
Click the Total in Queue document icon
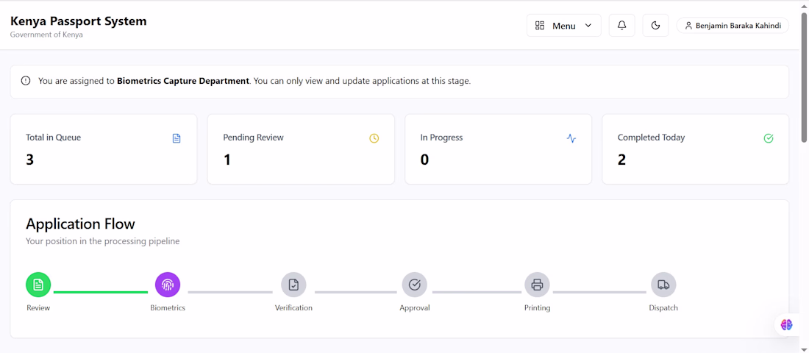click(x=177, y=138)
